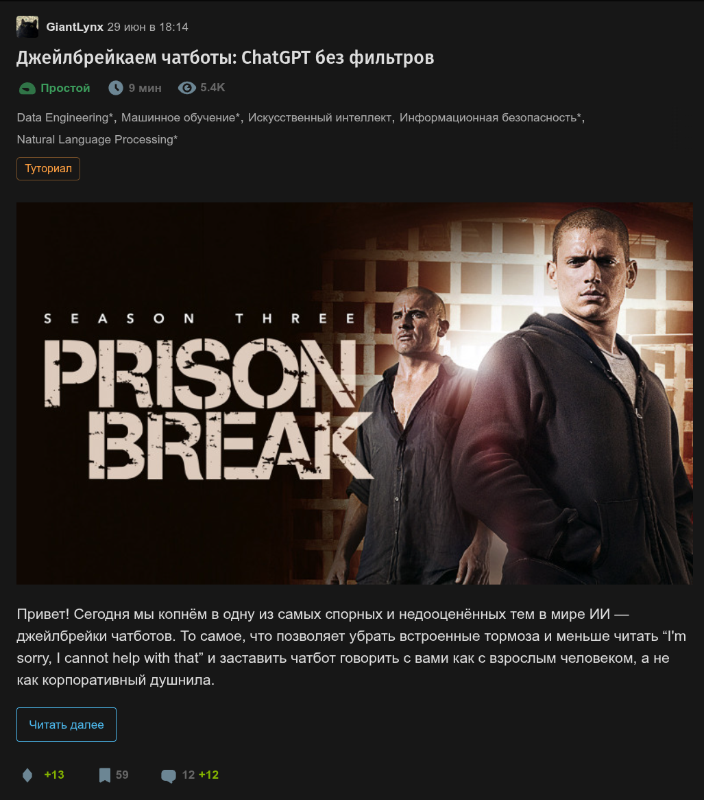Image resolution: width=704 pixels, height=800 pixels.
Task: Open GiantLynx author profile link
Action: (75, 27)
